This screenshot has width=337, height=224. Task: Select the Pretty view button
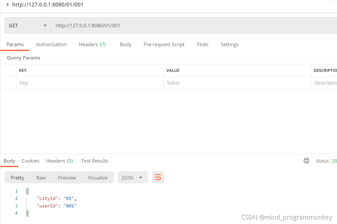18,178
